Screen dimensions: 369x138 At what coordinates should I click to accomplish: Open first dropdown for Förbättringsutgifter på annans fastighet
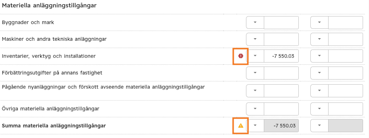(255, 73)
